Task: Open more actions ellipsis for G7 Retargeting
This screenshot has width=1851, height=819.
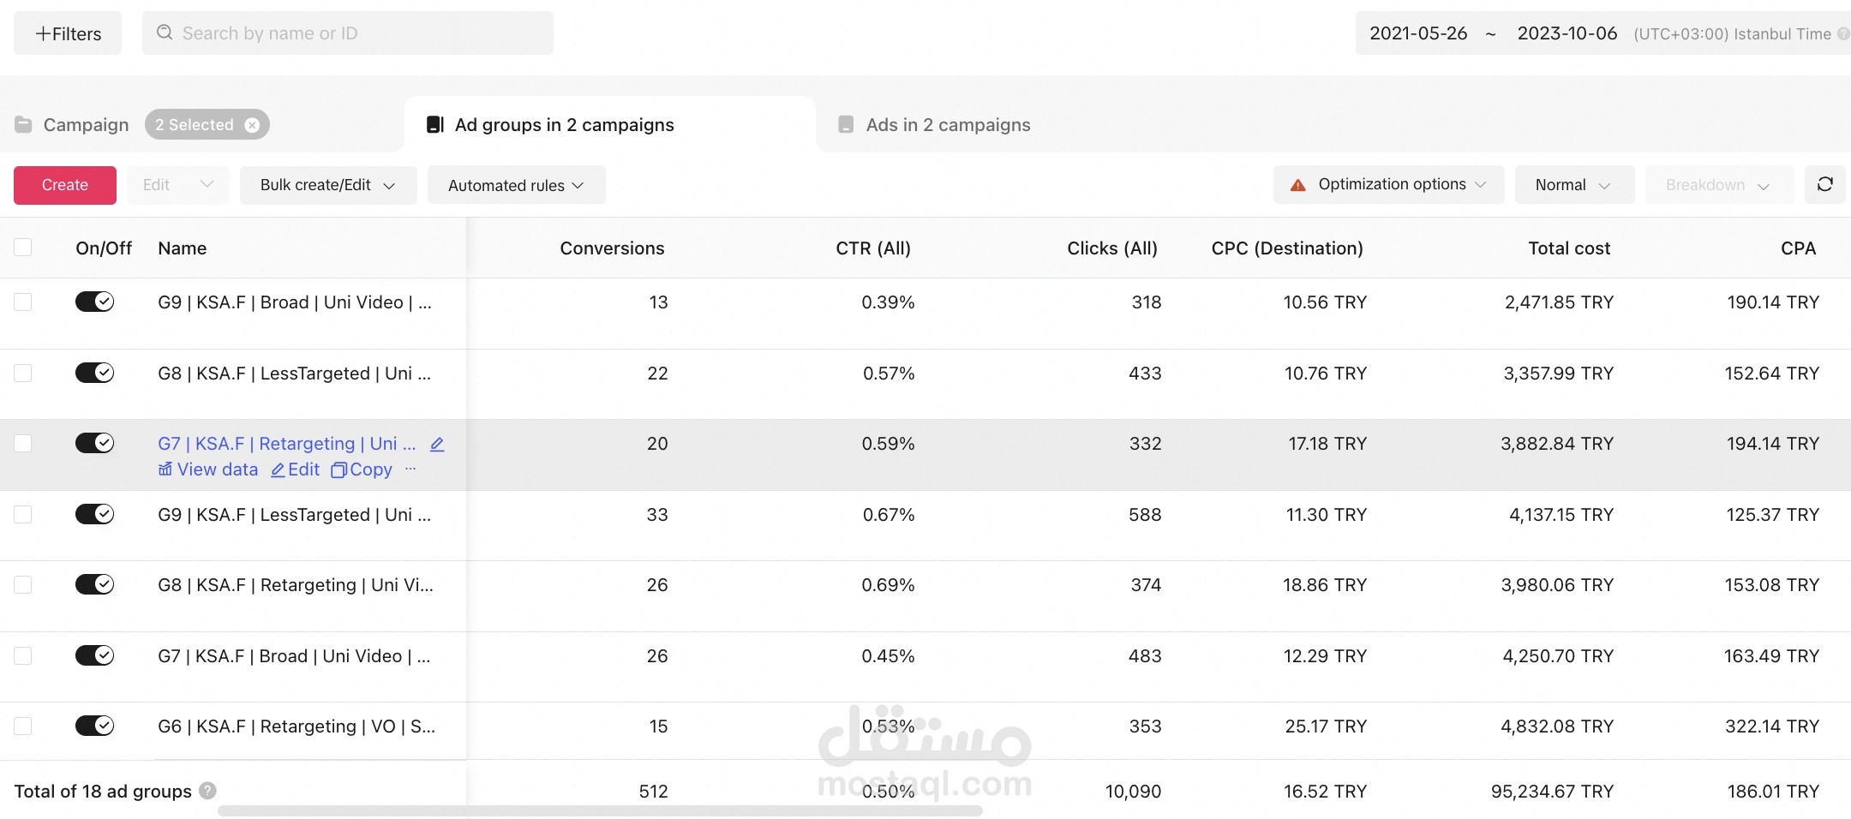Action: coord(410,469)
